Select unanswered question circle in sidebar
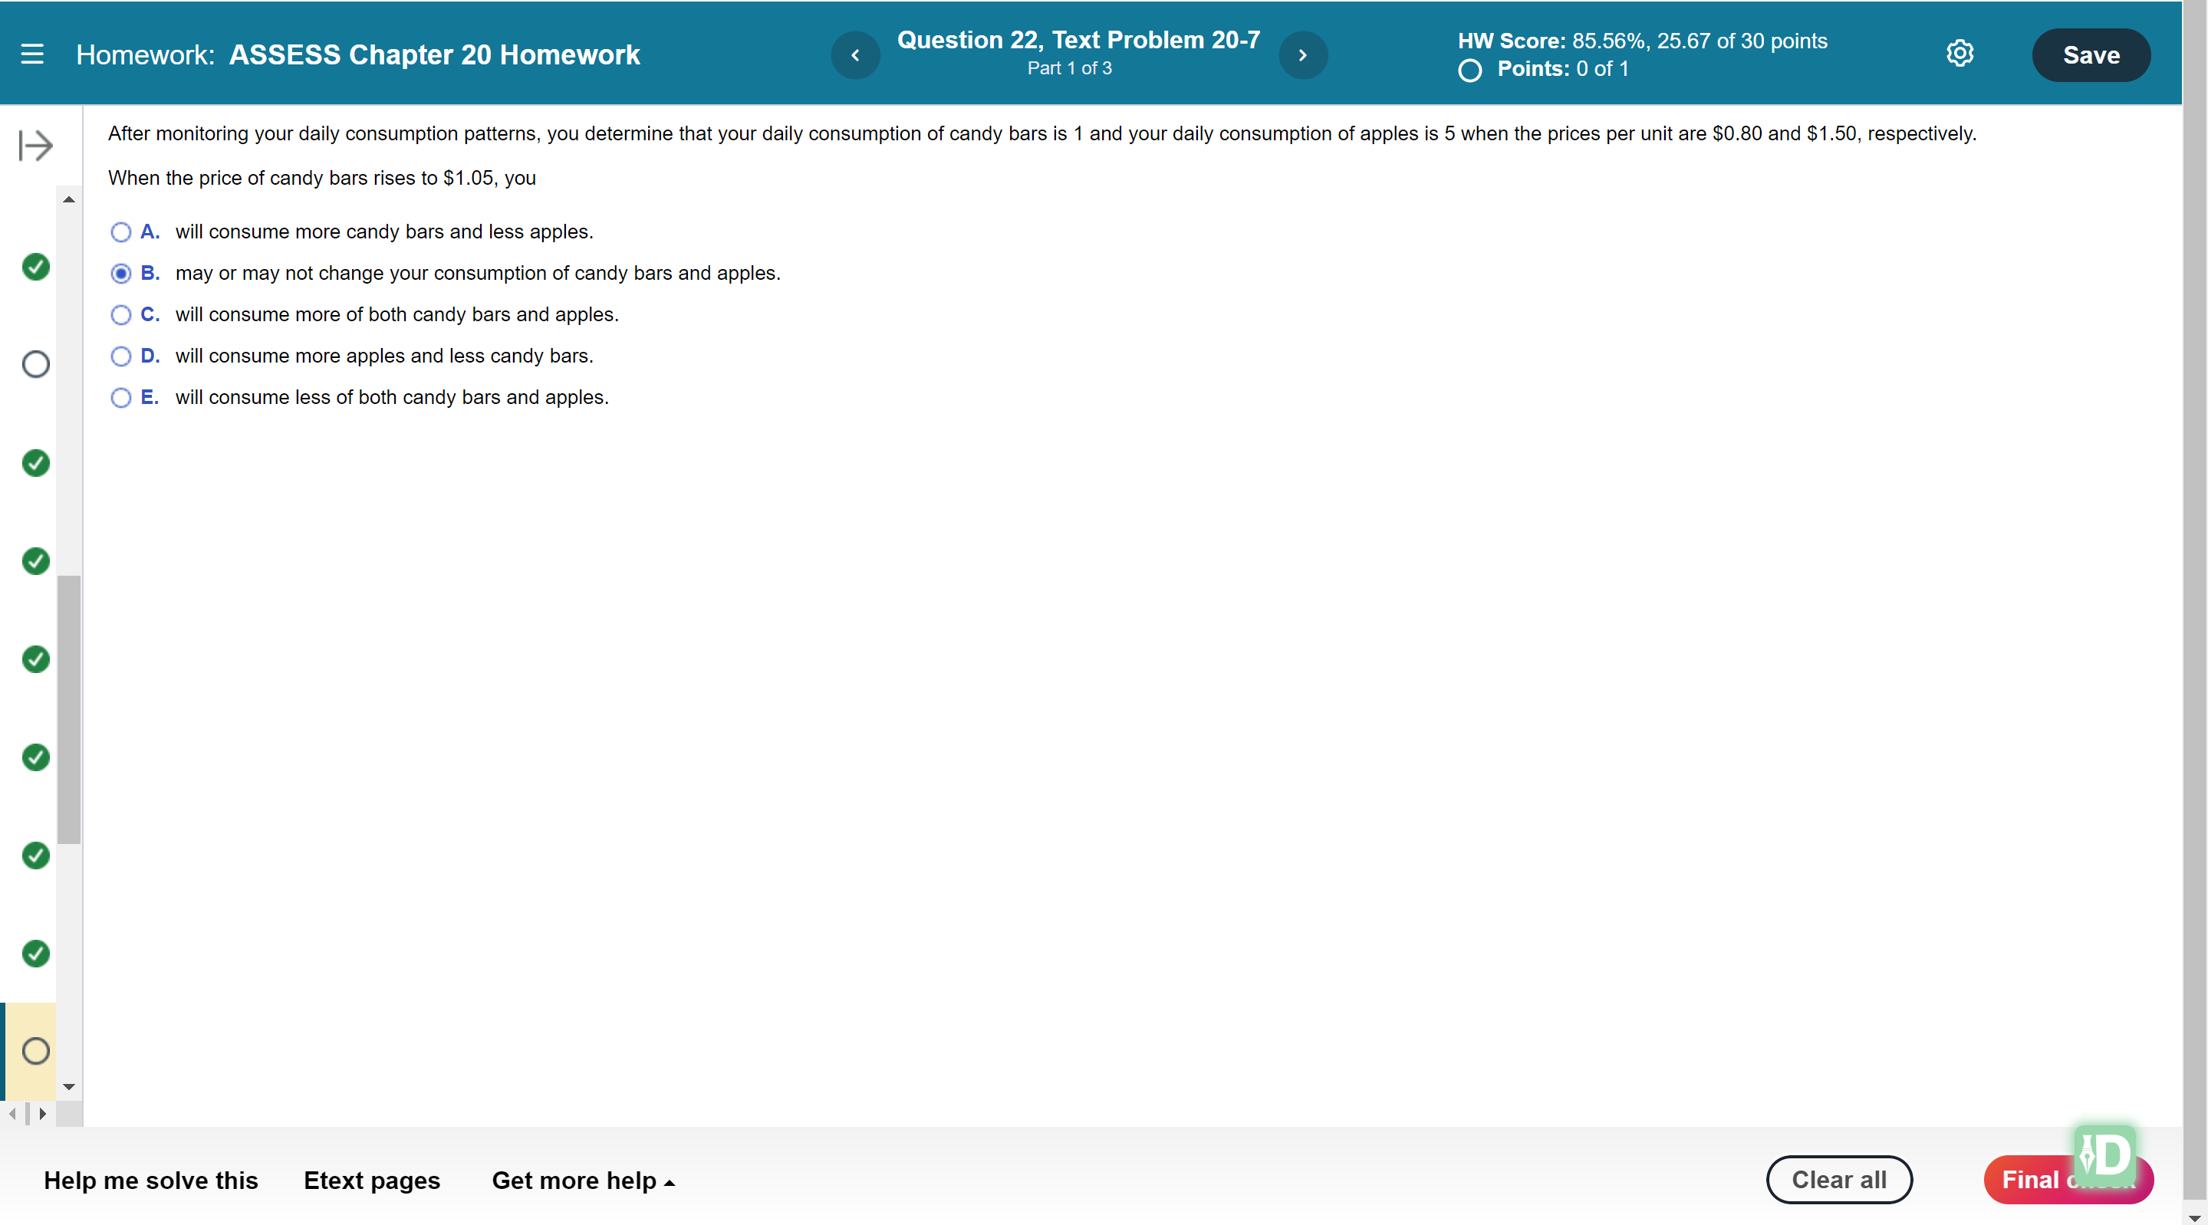This screenshot has height=1225, width=2208. (36, 364)
